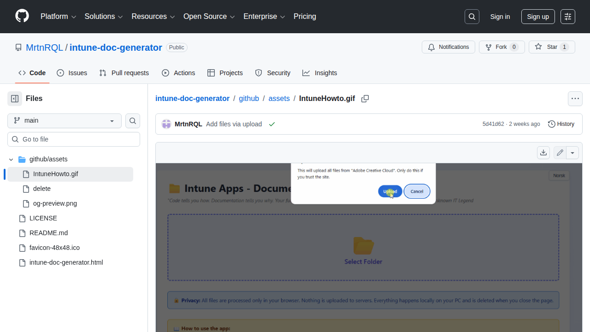The height and width of the screenshot is (332, 590).
Task: Click the Notifications bell button
Action: pyautogui.click(x=448, y=47)
